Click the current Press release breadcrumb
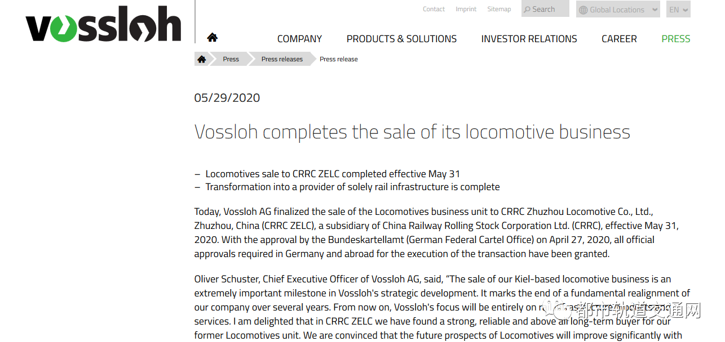Screen dimensions: 725x342 point(338,59)
